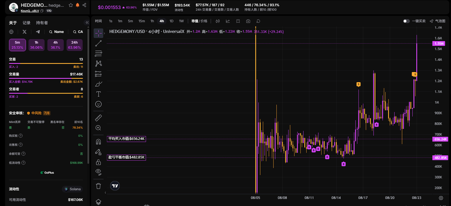This screenshot has height=206, width=451.
Task: Open chart settings gear at bottom right
Action: pyautogui.click(x=440, y=198)
